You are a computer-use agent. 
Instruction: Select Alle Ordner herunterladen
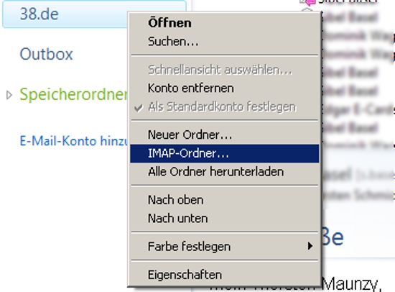pyautogui.click(x=225, y=172)
